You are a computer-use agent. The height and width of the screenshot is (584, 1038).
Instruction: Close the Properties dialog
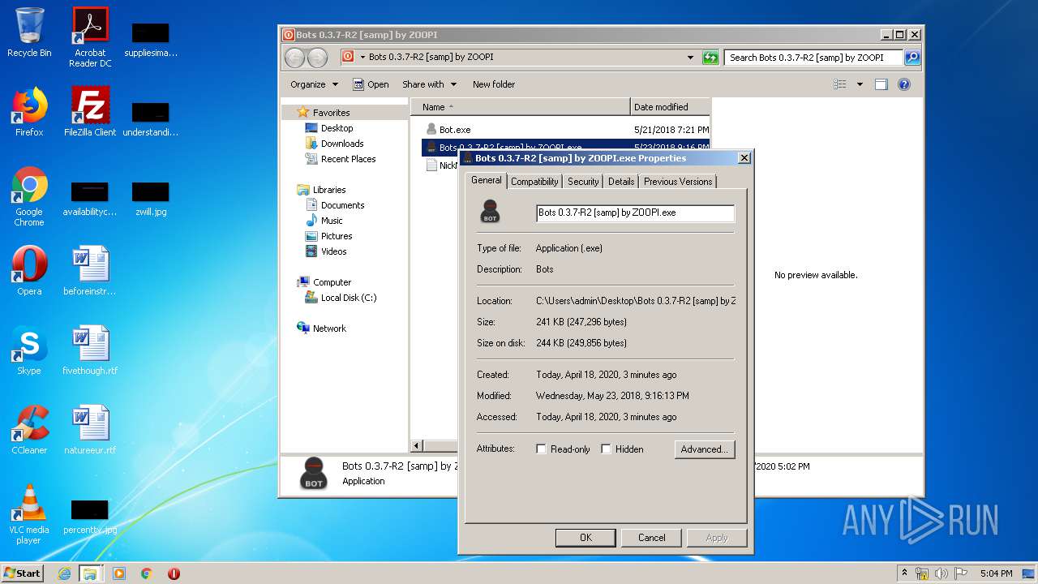pyautogui.click(x=744, y=158)
